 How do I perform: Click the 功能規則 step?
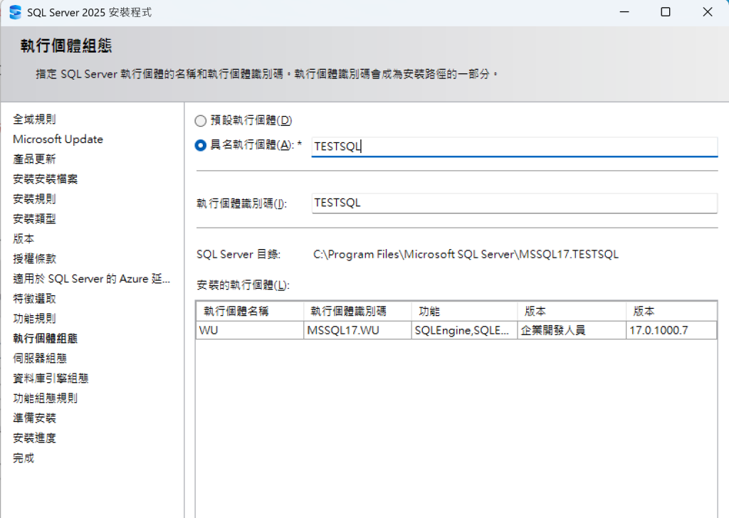tap(34, 319)
